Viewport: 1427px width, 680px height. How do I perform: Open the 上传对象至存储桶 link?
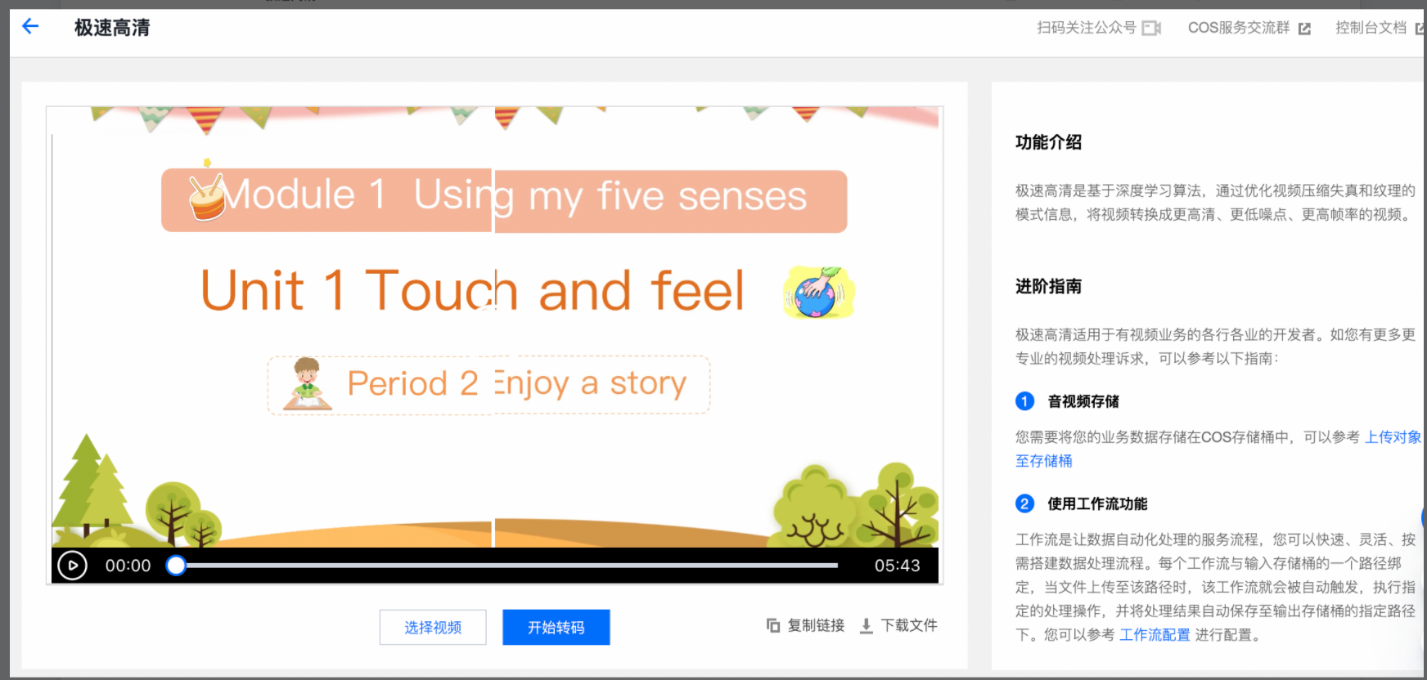pyautogui.click(x=1393, y=437)
